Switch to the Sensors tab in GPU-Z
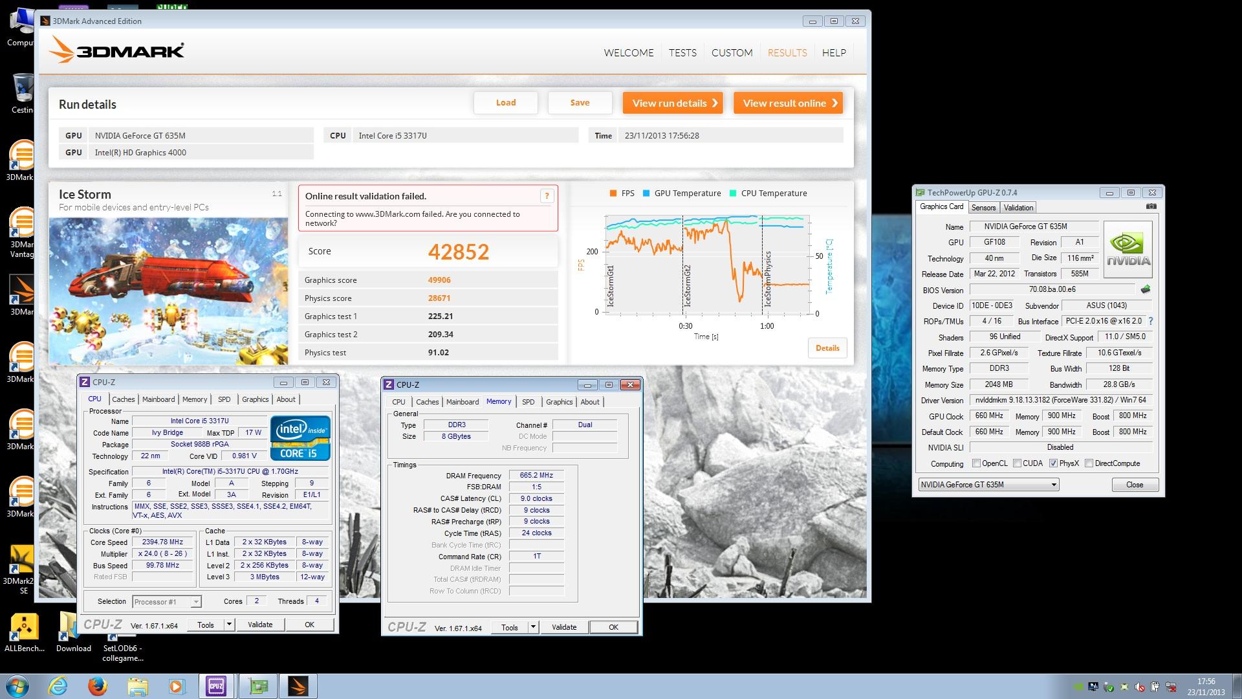 click(983, 208)
